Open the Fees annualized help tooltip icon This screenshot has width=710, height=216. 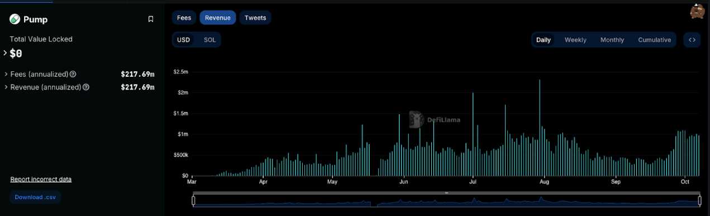[73, 74]
